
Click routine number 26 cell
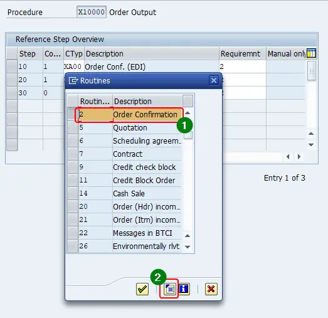95,246
